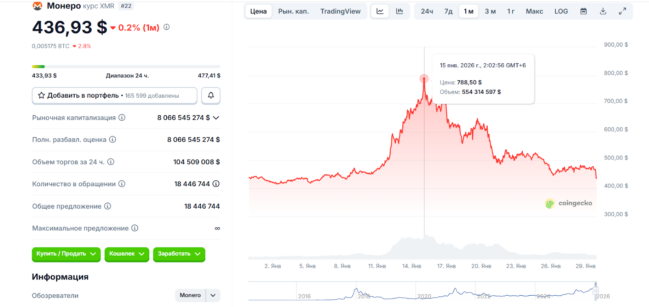
Task: Click the range handle in the historical mini chart
Action: 595,290
